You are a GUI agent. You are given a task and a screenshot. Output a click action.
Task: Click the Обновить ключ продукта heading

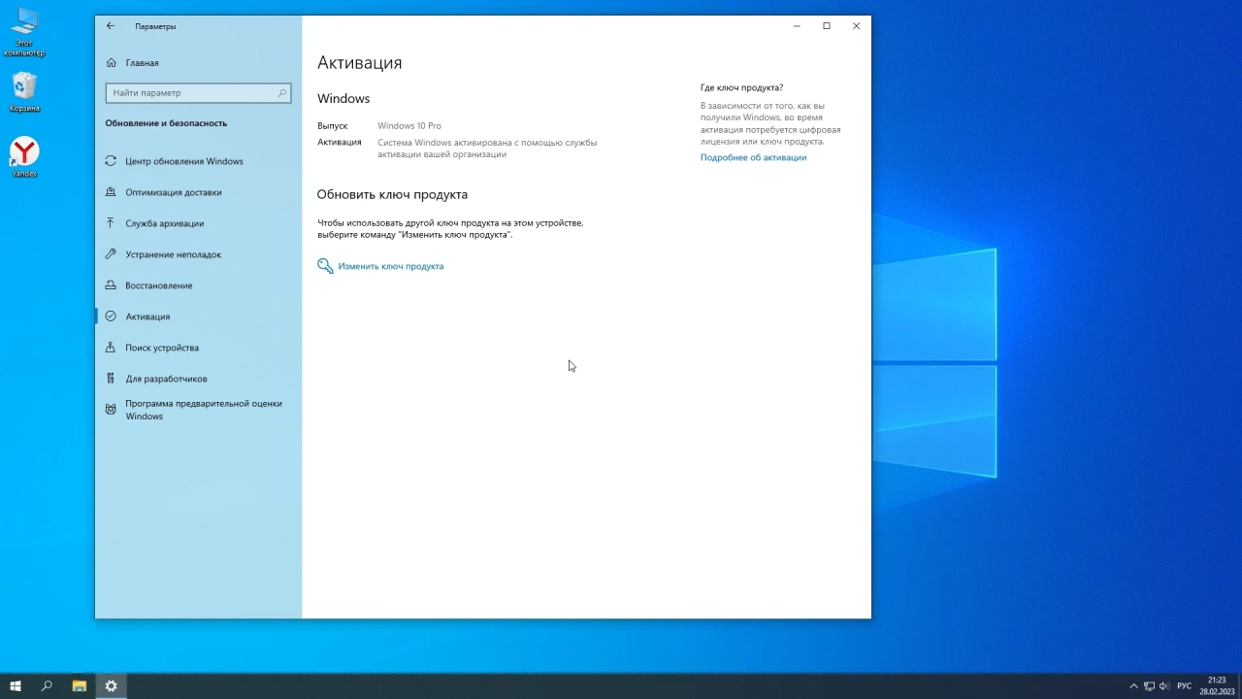coord(392,194)
